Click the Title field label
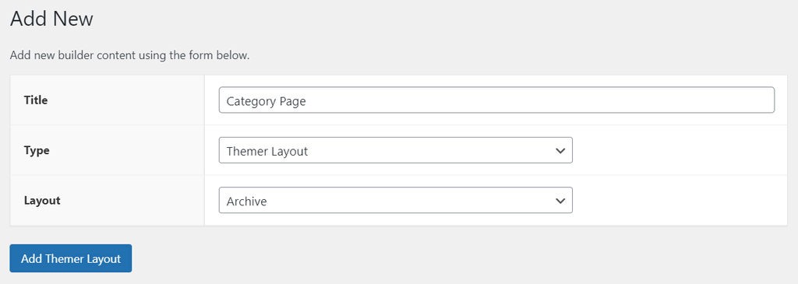The width and height of the screenshot is (798, 284). pos(36,100)
